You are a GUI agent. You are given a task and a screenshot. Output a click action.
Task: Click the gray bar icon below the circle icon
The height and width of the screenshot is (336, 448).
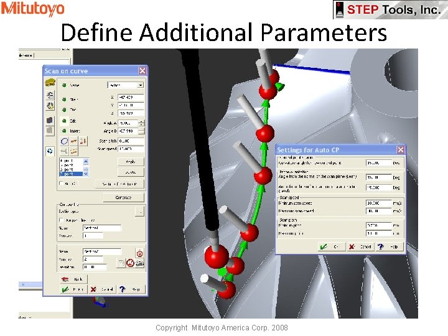[x=64, y=151]
